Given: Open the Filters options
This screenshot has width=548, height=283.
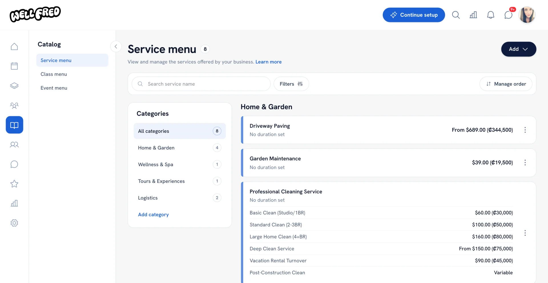Looking at the screenshot, I should pyautogui.click(x=291, y=84).
